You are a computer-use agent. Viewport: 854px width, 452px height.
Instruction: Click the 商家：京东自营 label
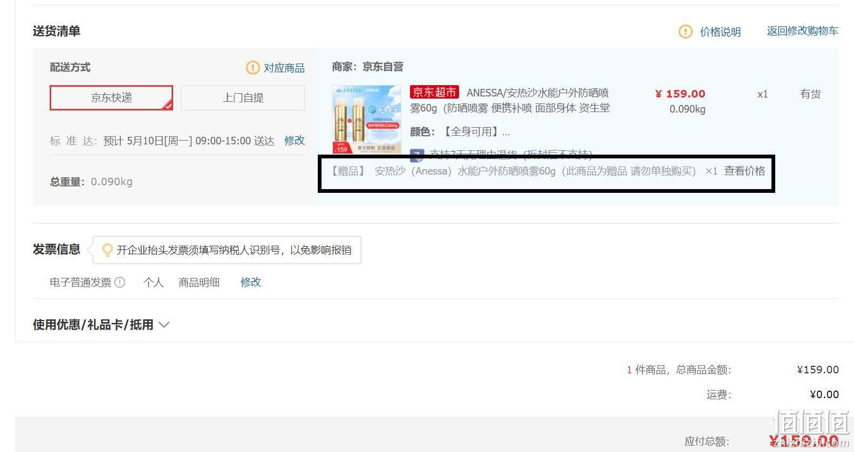[x=368, y=67]
